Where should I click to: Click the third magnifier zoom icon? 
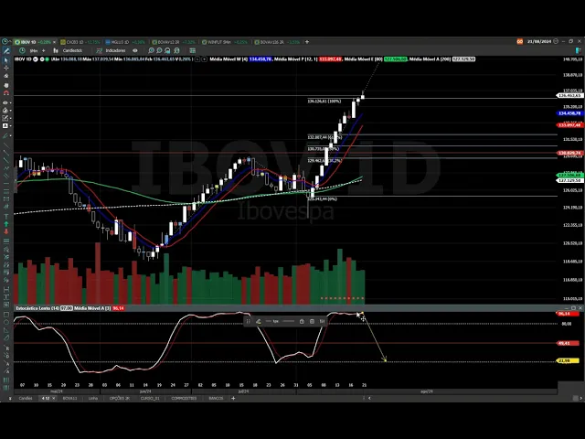[168, 50]
